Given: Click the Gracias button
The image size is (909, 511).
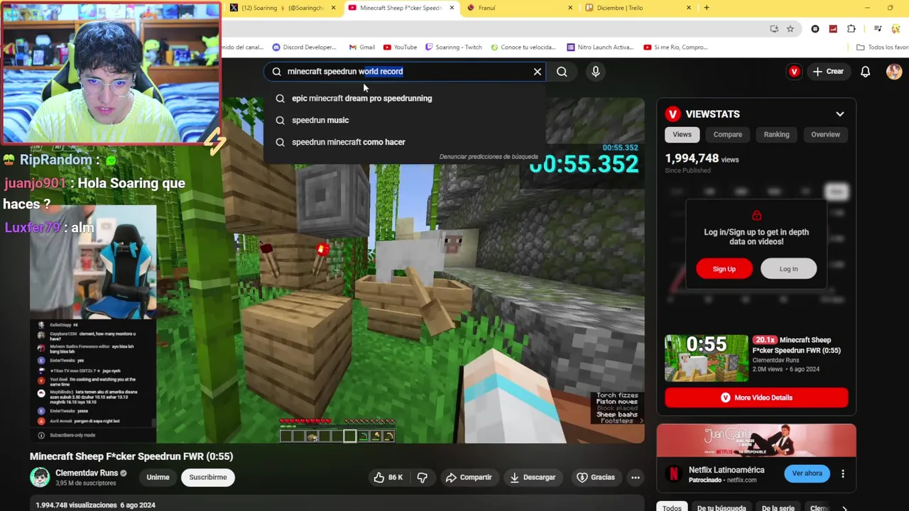Looking at the screenshot, I should 595,477.
